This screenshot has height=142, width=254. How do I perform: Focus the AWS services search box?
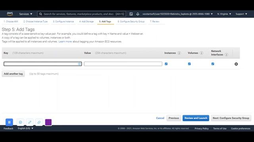pyautogui.click(x=81, y=14)
